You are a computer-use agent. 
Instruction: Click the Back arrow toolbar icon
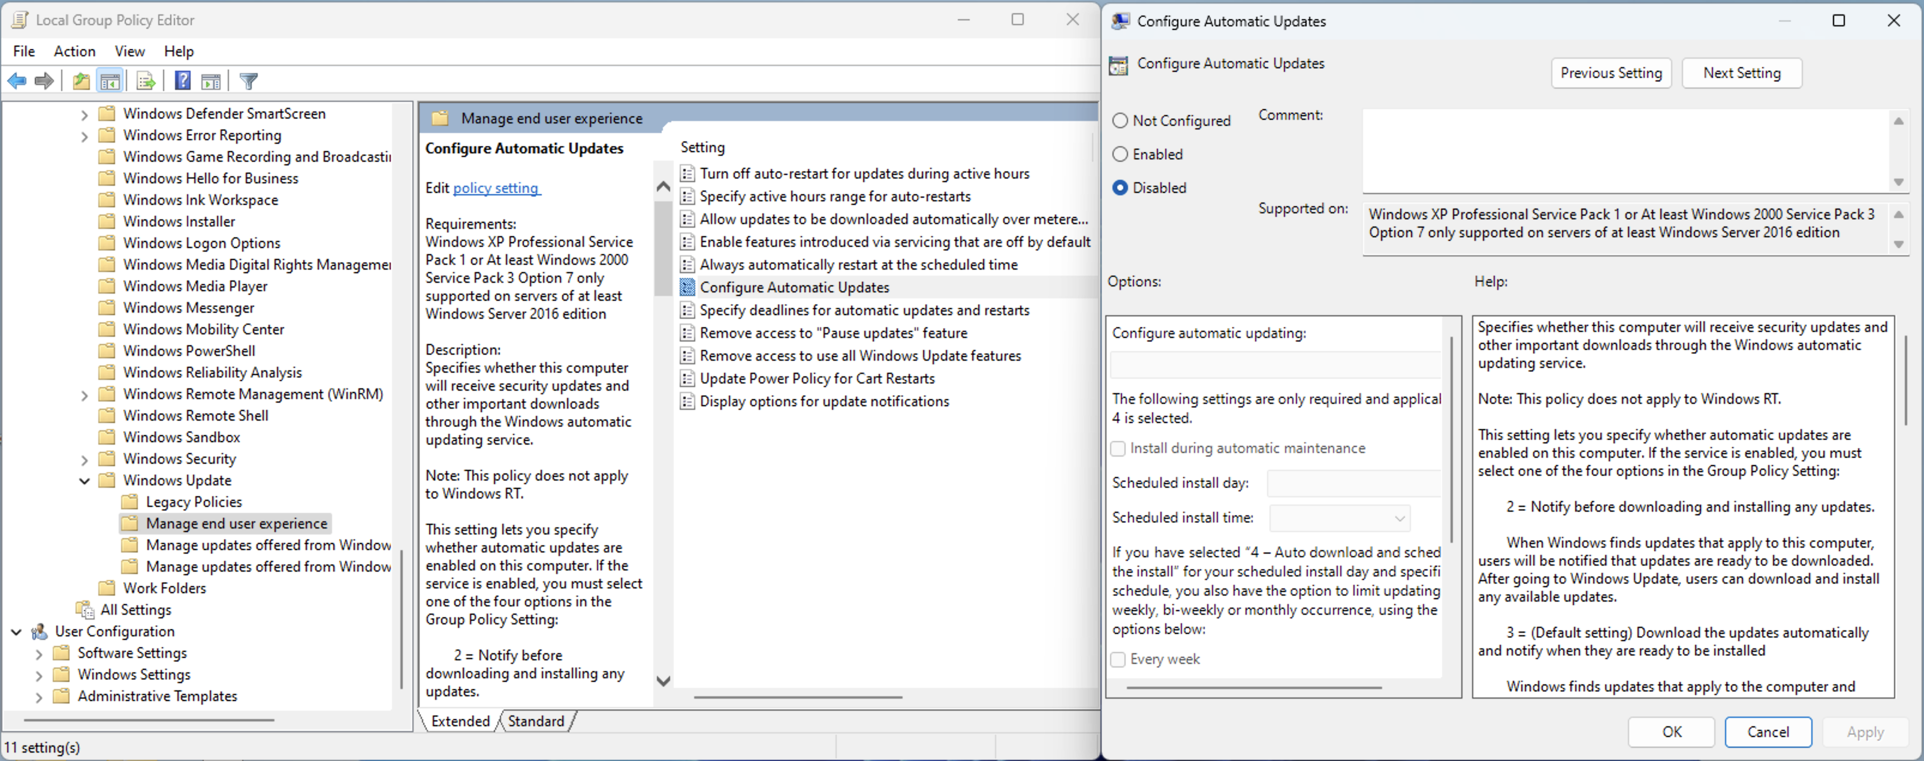16,81
